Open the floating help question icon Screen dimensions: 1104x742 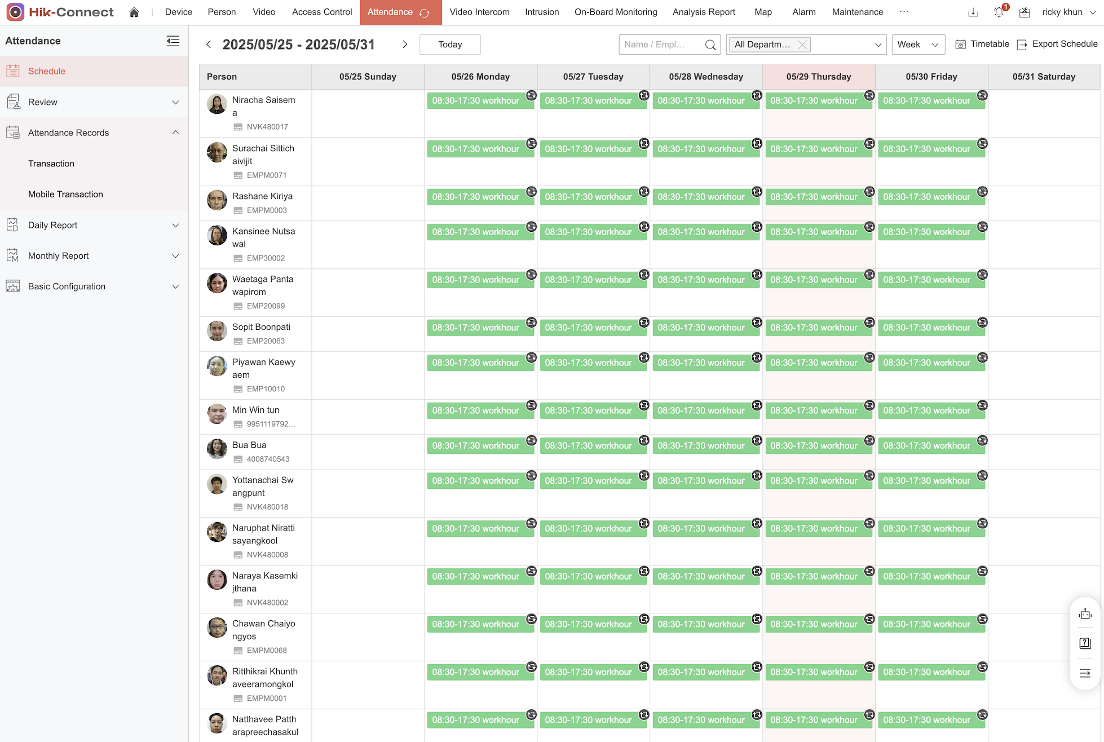click(1085, 643)
